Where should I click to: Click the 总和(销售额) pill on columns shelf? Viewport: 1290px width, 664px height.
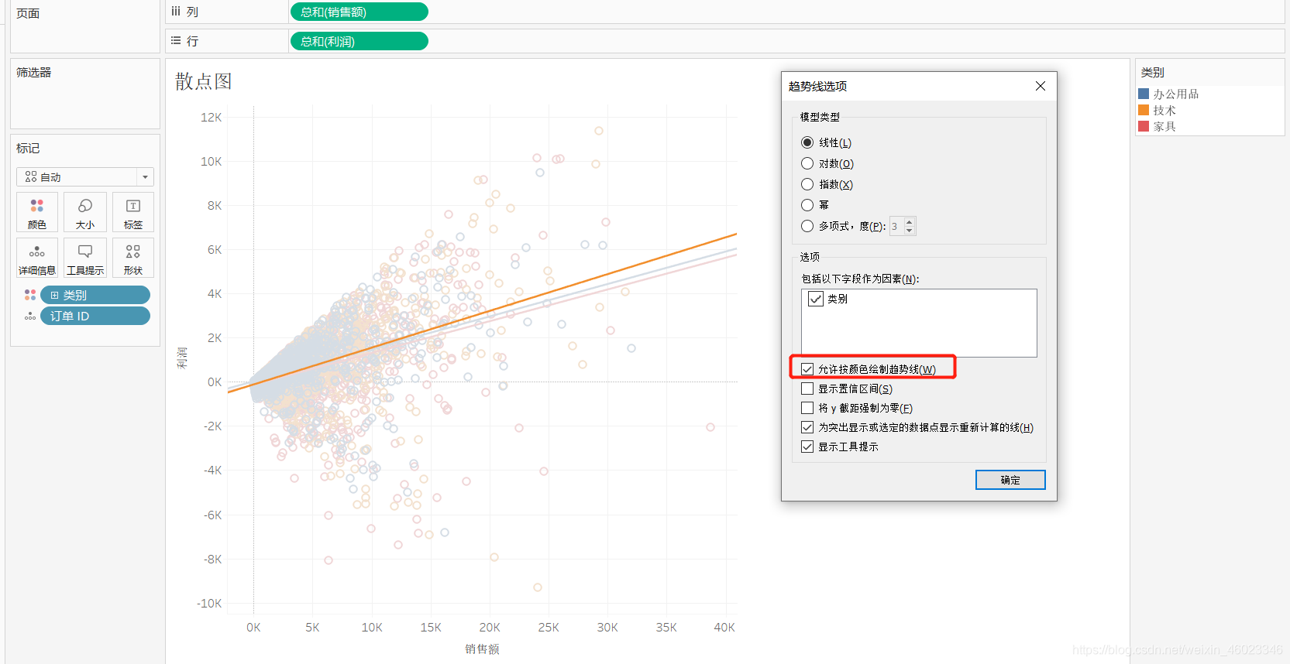click(359, 12)
